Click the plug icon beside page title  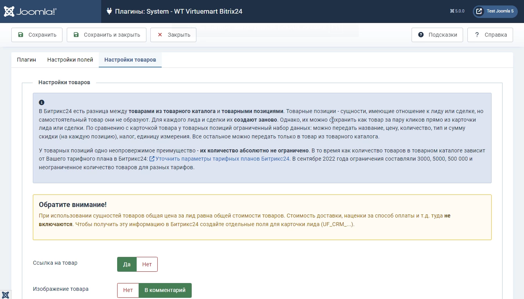pyautogui.click(x=109, y=11)
